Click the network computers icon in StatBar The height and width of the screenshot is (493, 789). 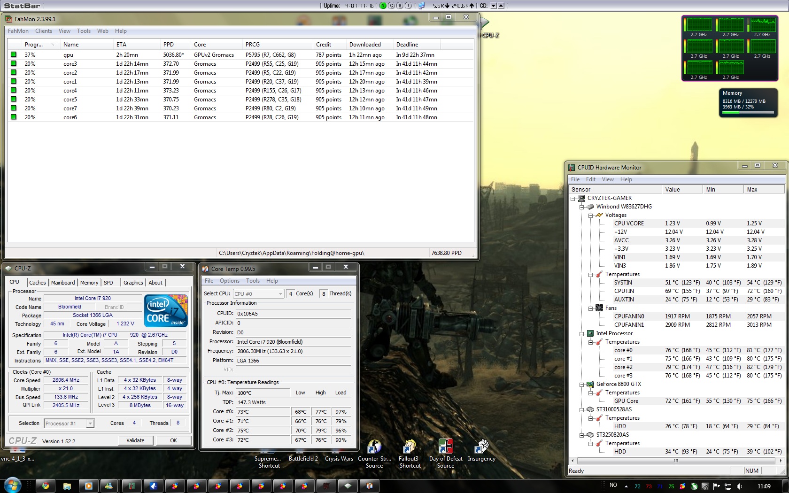tap(422, 6)
